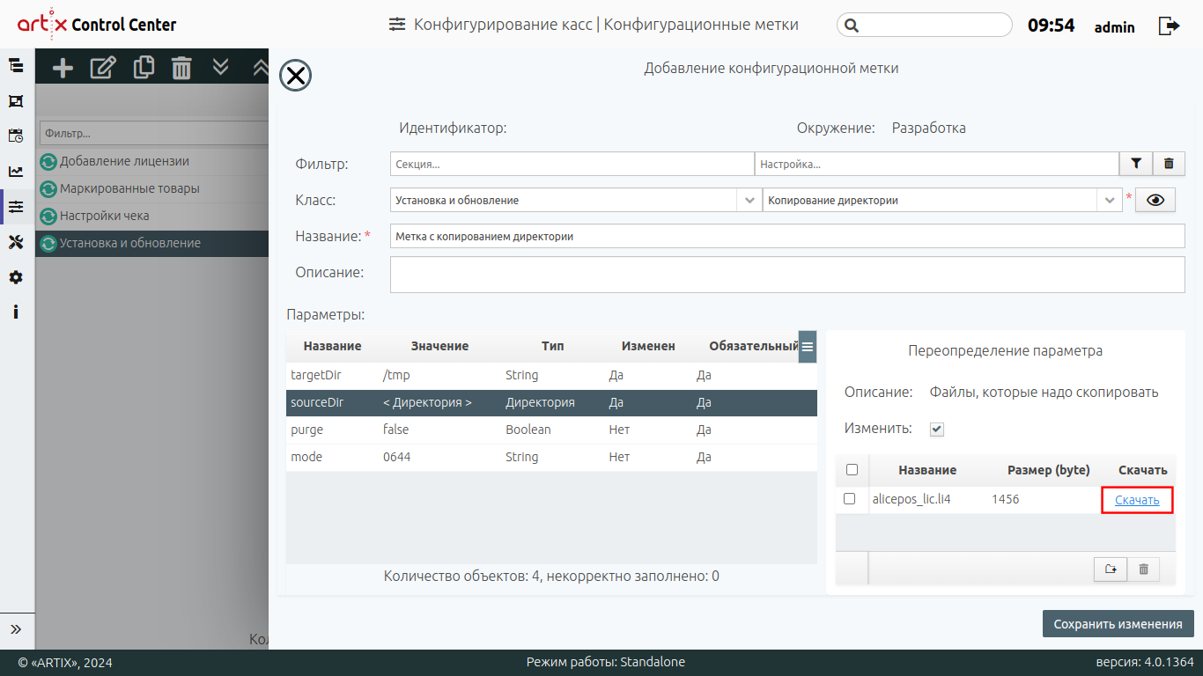Select Добавление лицензии in the list
The width and height of the screenshot is (1203, 676).
point(152,162)
